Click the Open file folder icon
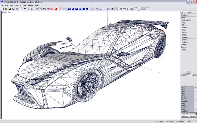The height and width of the screenshot is (123, 197). pyautogui.click(x=6, y=9)
